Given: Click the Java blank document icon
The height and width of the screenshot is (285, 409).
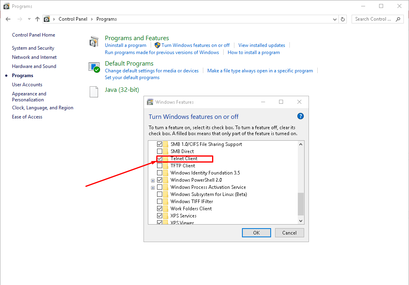Looking at the screenshot, I should coord(94,92).
